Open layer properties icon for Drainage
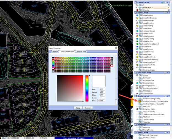The height and width of the screenshot is (139, 172). [139, 127]
